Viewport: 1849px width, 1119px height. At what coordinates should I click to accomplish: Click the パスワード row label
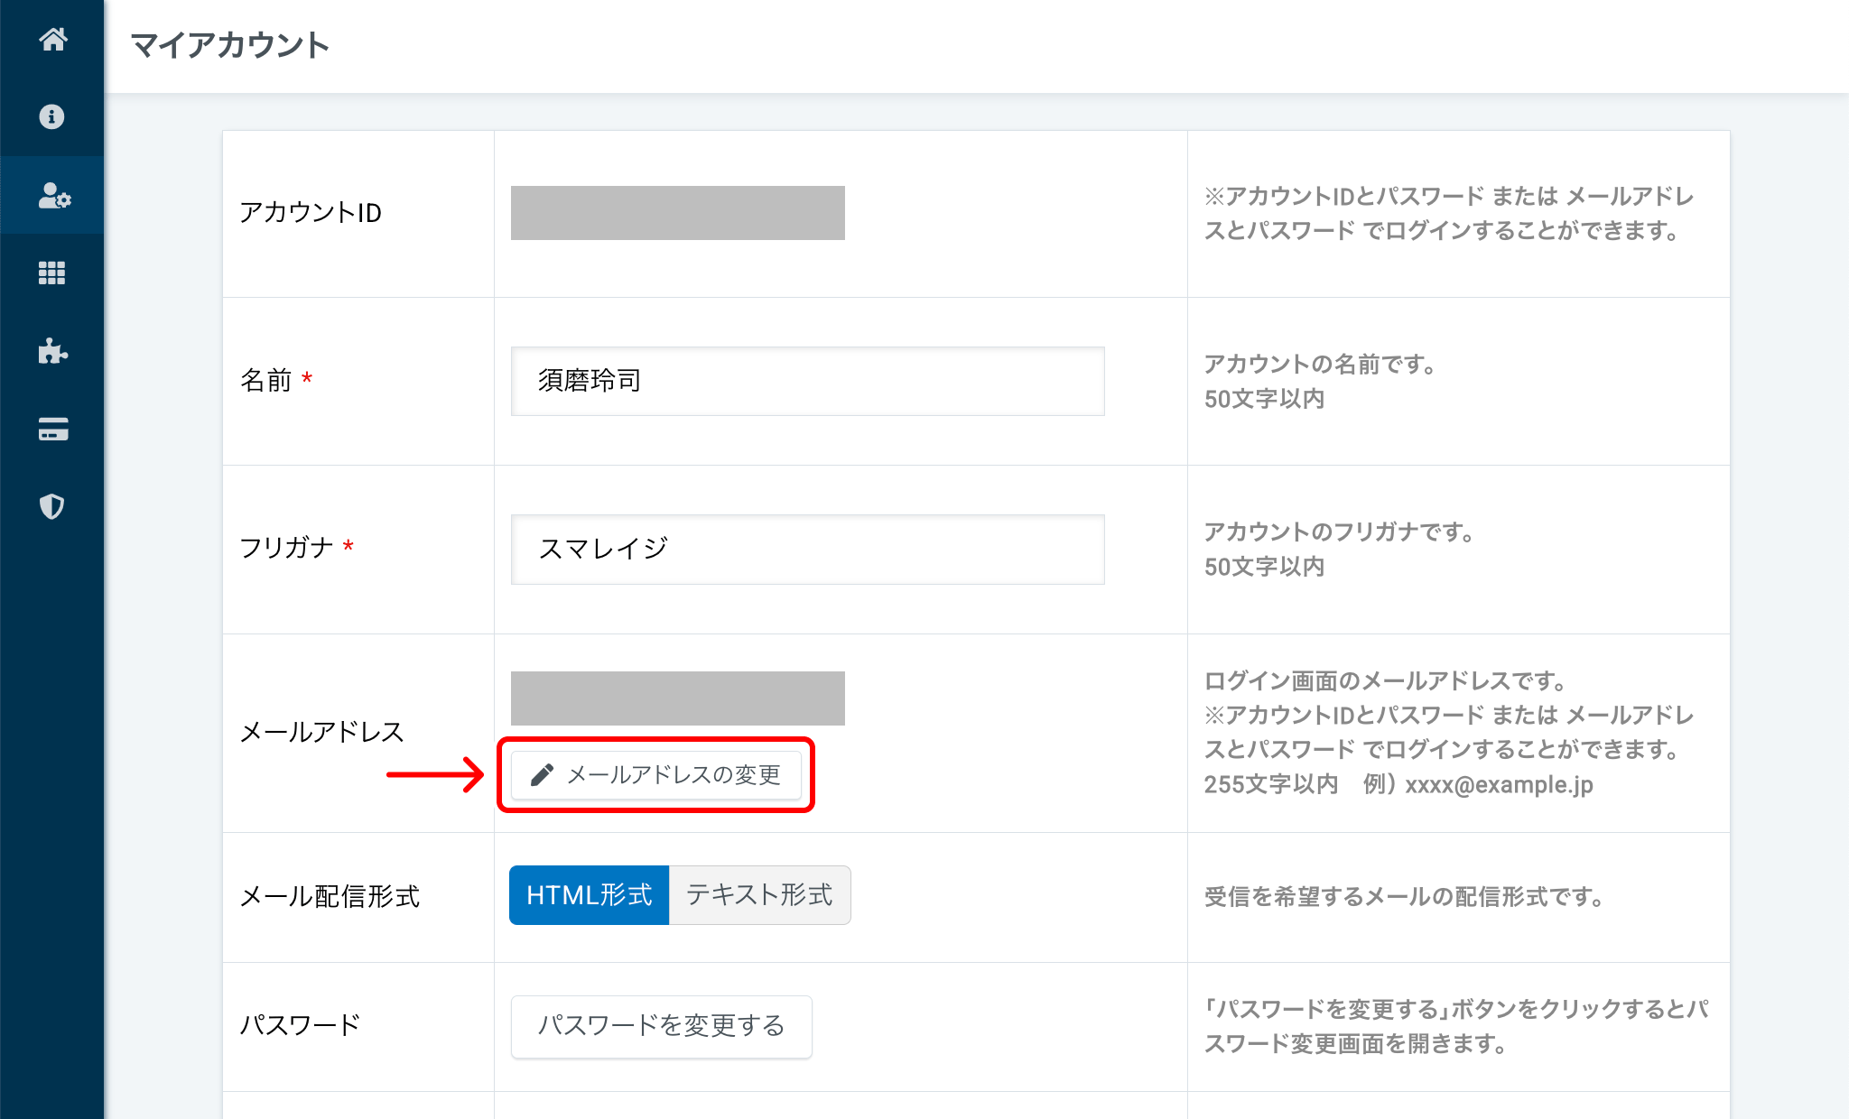[x=300, y=1025]
